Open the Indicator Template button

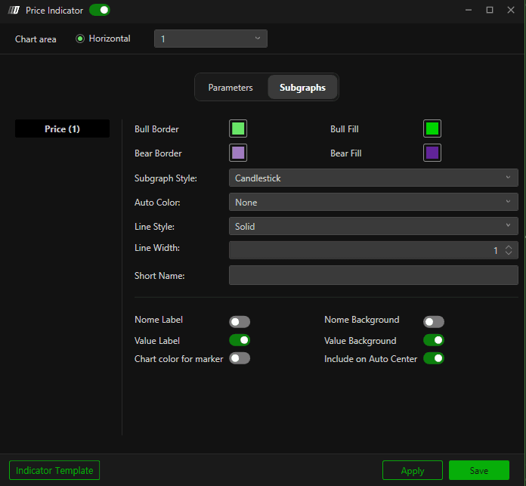[x=54, y=470]
